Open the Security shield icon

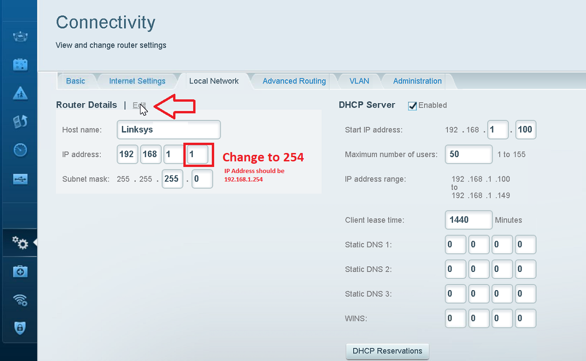pos(20,328)
